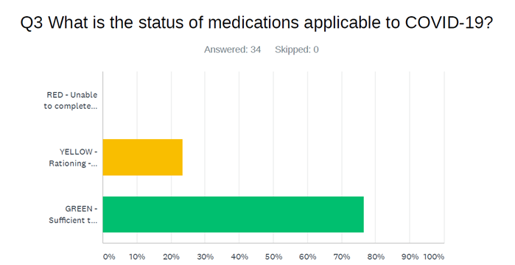Select the RED - Unable to complete label

tap(71, 100)
